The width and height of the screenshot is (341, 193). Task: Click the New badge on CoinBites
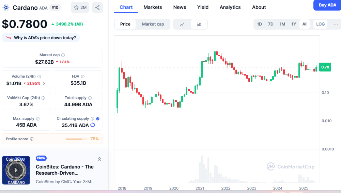point(41,158)
